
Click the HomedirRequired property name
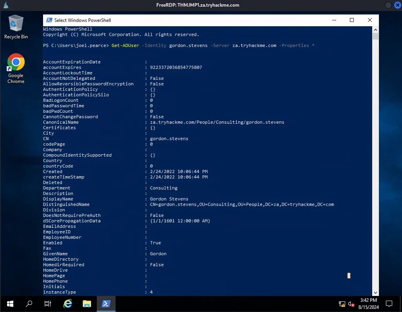(63, 265)
